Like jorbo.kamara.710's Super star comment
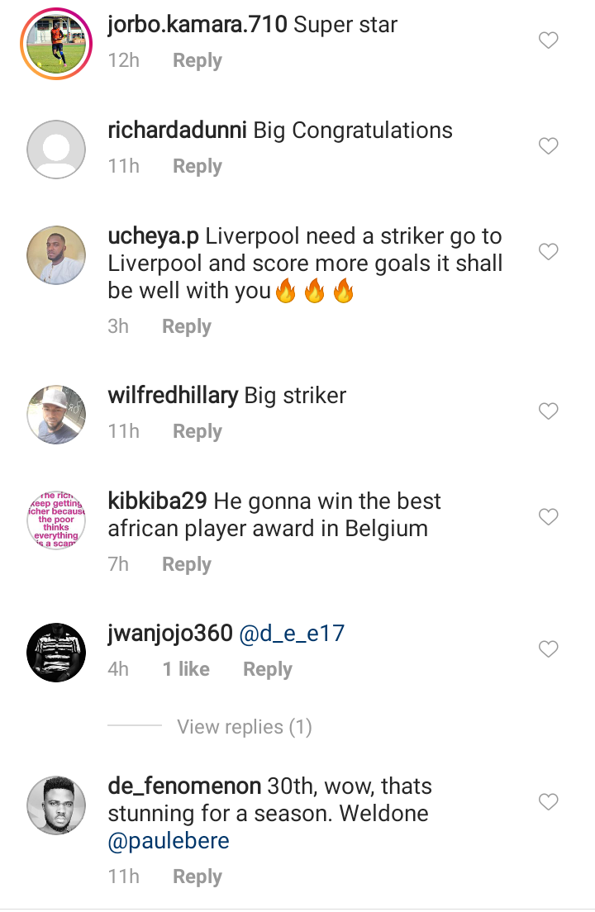This screenshot has height=912, width=595. tap(548, 40)
